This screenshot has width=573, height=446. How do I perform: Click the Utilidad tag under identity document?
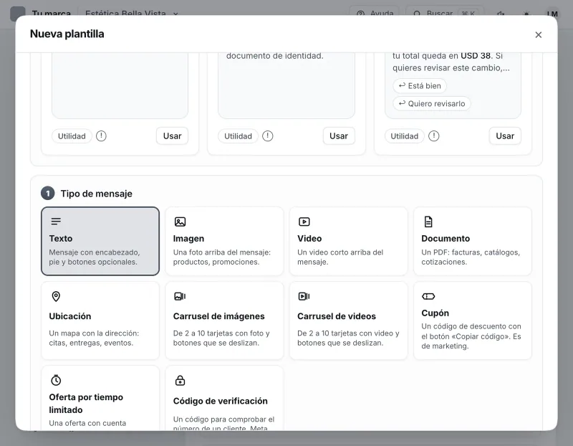[x=238, y=136]
